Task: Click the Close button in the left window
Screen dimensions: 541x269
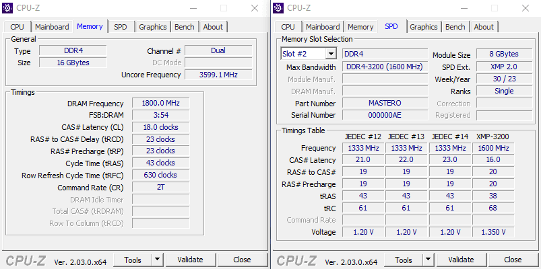Action: click(242, 260)
